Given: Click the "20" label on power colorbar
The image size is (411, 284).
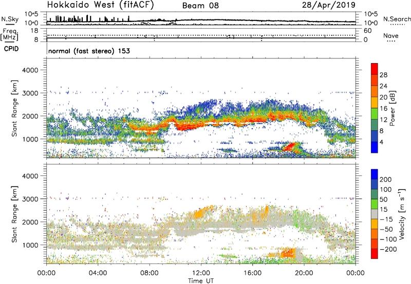Looking at the screenshot, I should click(x=383, y=97).
